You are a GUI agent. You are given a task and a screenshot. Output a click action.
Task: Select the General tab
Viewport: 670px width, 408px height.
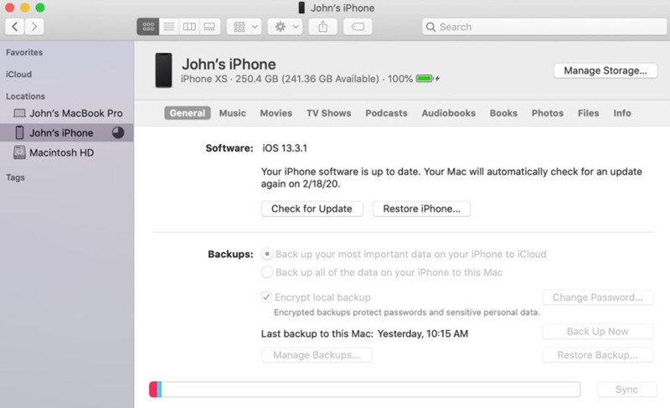(187, 113)
